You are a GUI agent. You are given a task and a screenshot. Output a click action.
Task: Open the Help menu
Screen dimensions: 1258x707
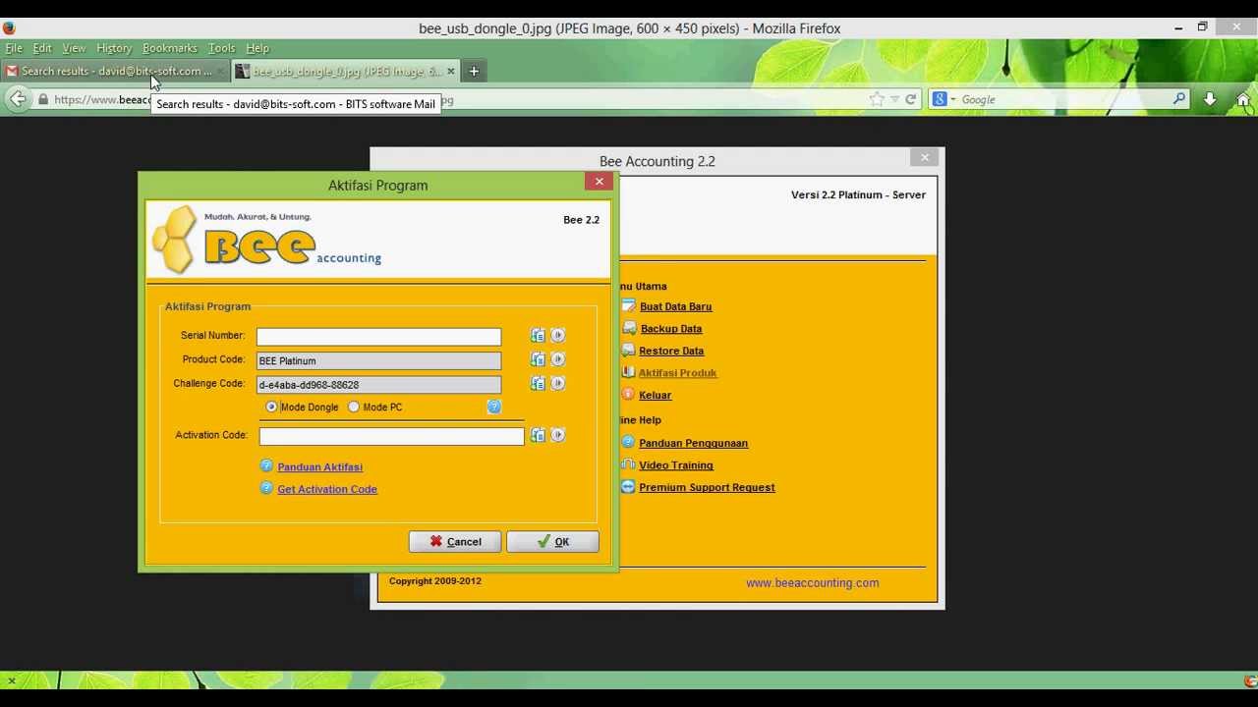pyautogui.click(x=257, y=48)
